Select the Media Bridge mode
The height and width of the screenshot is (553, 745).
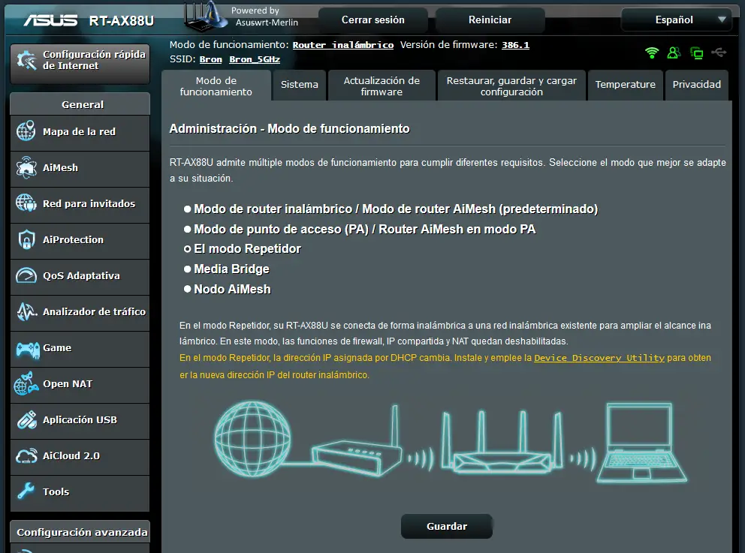187,269
